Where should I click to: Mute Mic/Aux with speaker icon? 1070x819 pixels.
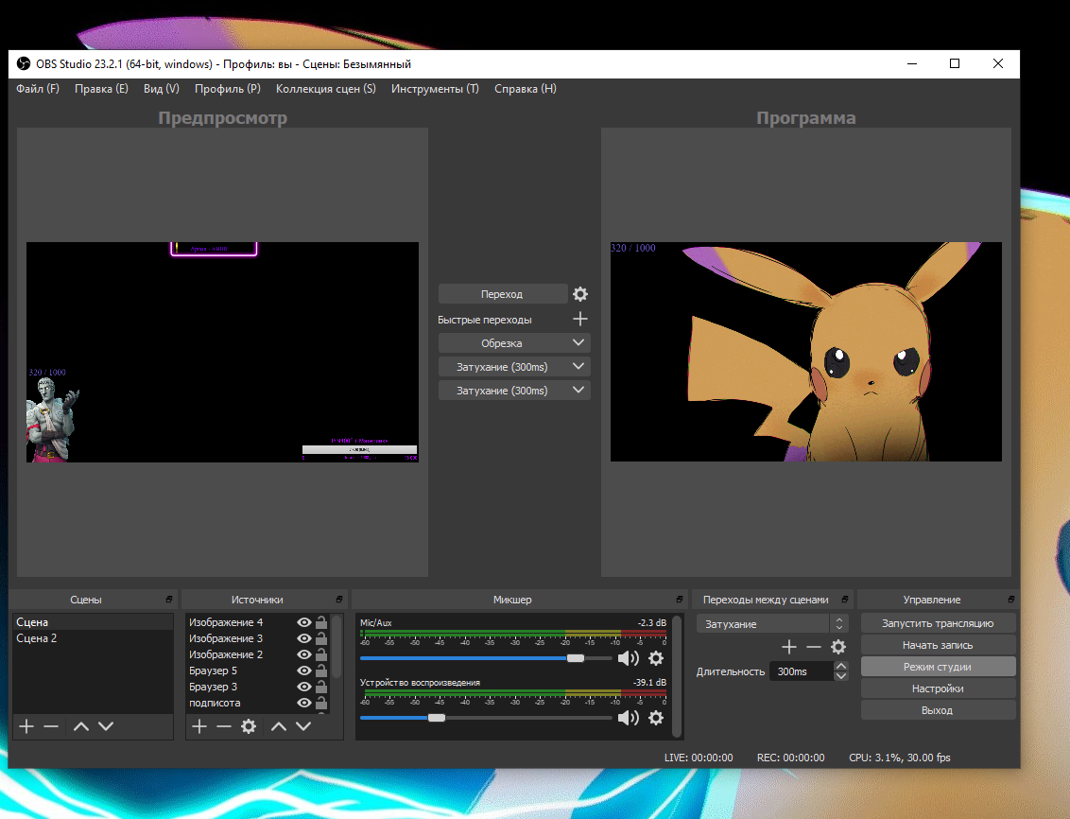coord(628,658)
